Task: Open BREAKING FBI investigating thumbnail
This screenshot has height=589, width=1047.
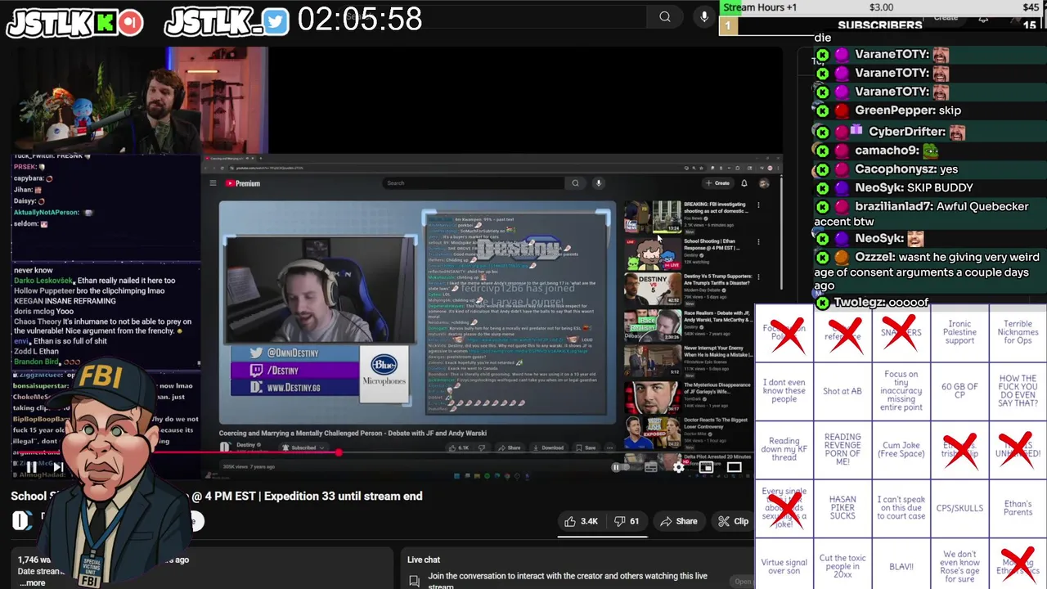Action: click(653, 217)
